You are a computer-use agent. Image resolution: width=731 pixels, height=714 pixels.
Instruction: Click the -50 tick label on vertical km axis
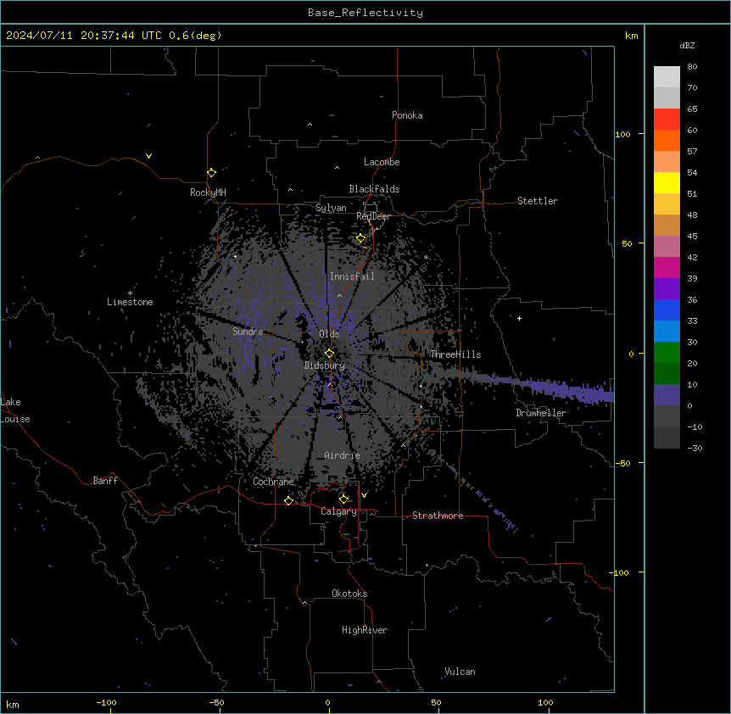622,463
